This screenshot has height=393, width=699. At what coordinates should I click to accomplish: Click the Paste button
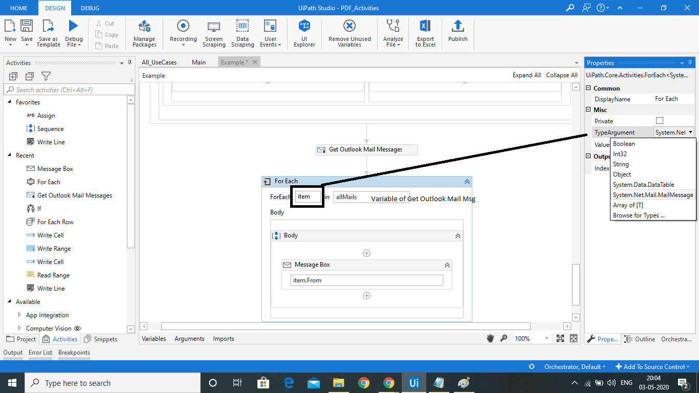coord(107,46)
